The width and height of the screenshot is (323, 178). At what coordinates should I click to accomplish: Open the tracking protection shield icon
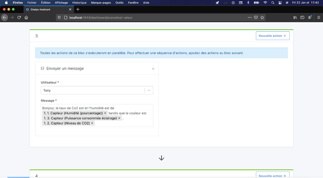tap(59, 17)
